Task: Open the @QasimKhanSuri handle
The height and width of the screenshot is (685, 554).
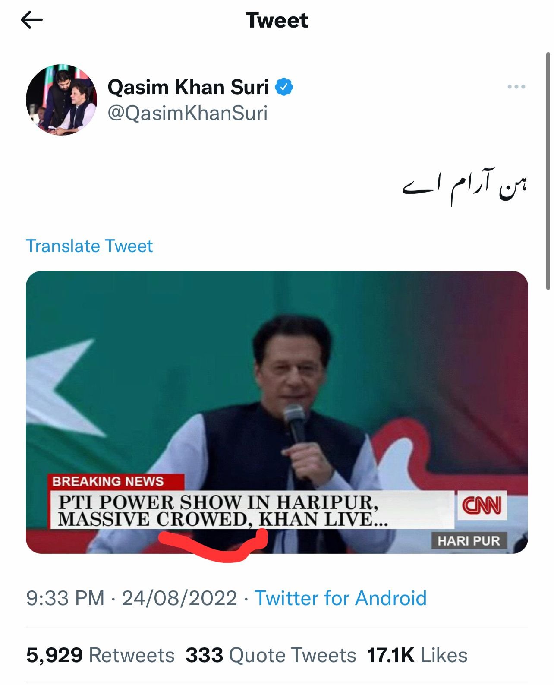Action: [x=187, y=113]
